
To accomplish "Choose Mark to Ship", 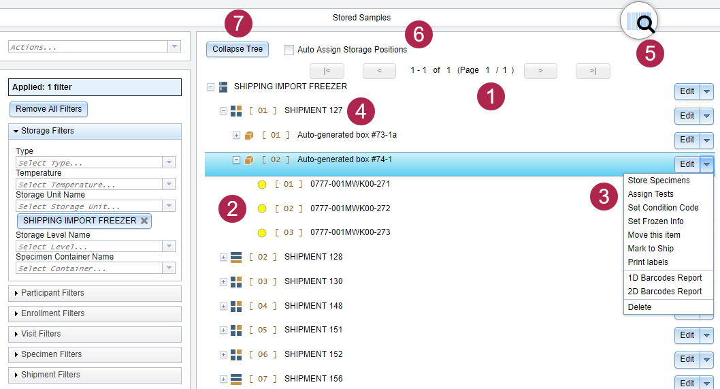I will click(x=668, y=249).
